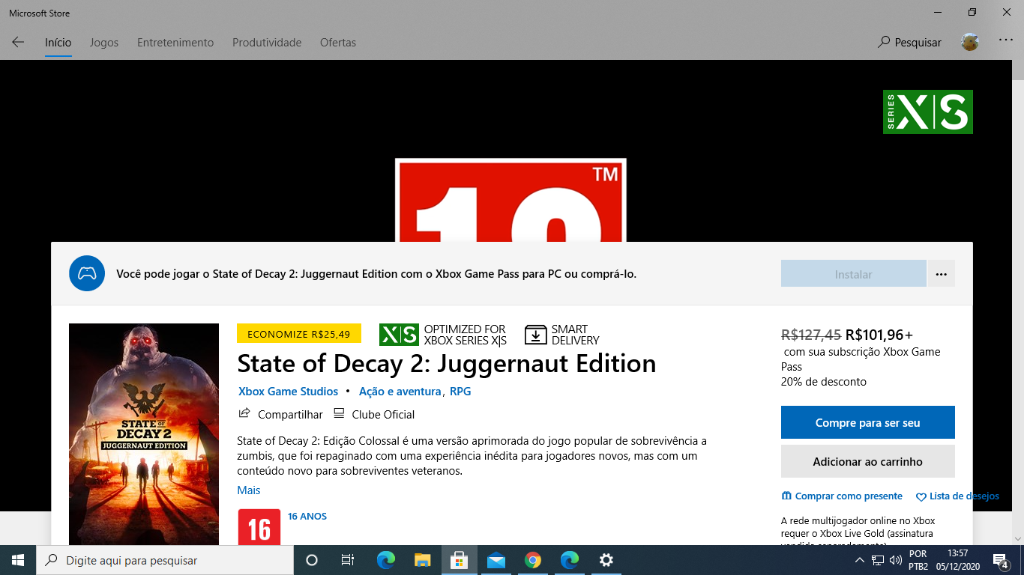
Task: Open the Windows Start menu
Action: coord(18,560)
